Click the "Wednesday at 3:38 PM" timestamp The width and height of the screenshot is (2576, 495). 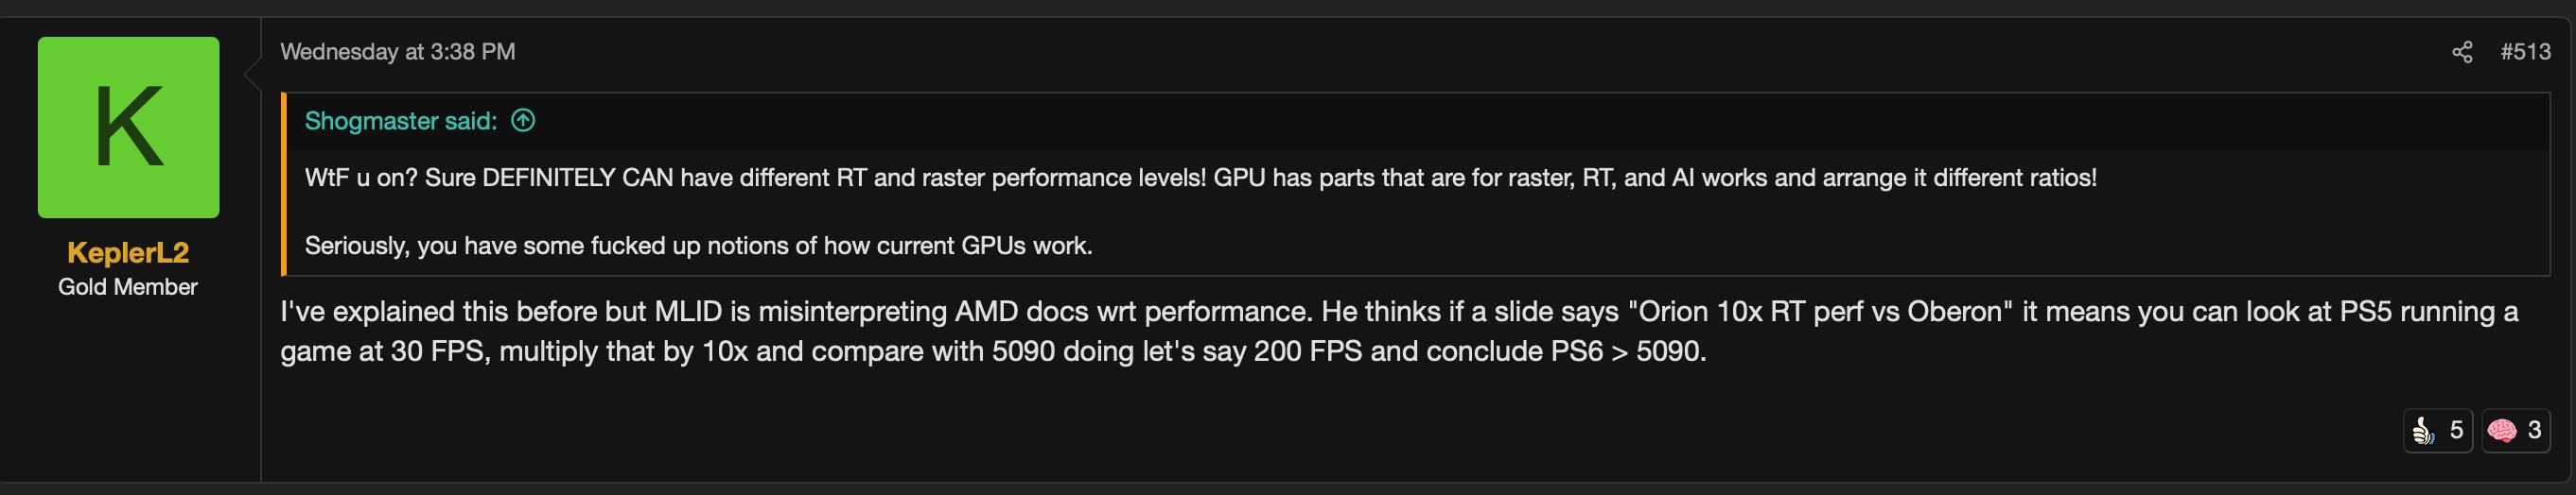397,52
